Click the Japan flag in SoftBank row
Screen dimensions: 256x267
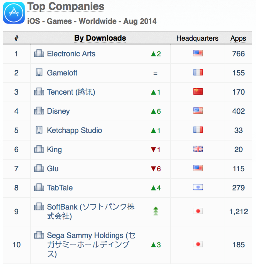click(198, 211)
